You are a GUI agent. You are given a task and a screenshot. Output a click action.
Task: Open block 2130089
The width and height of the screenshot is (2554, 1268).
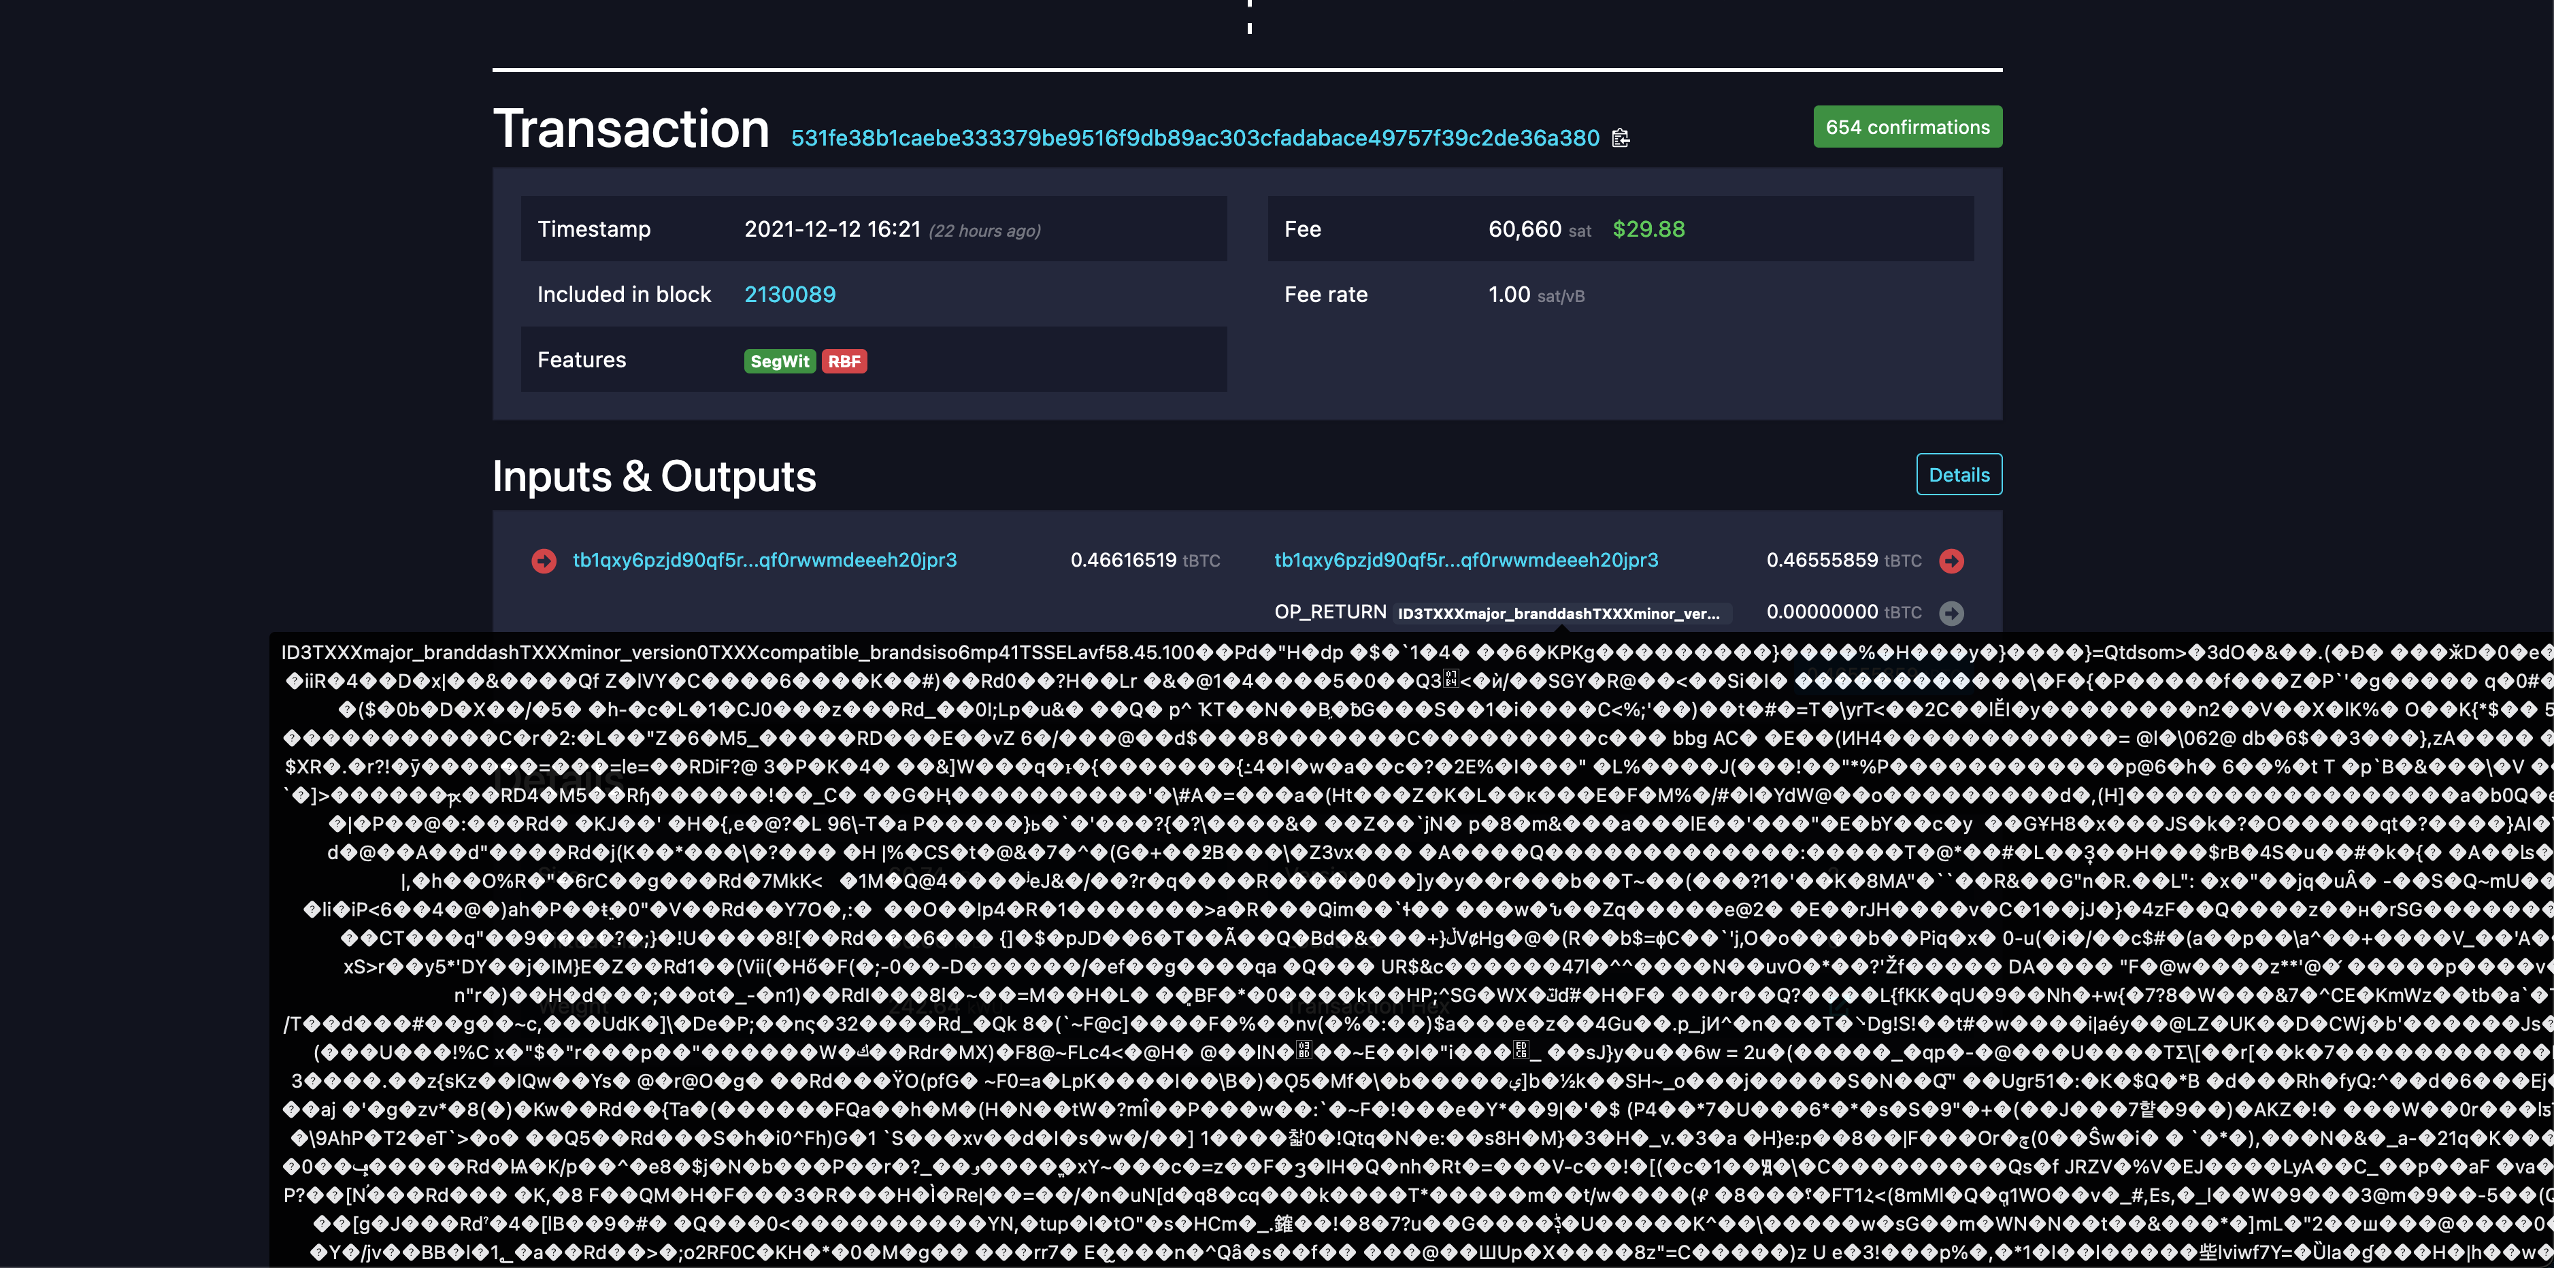point(790,295)
